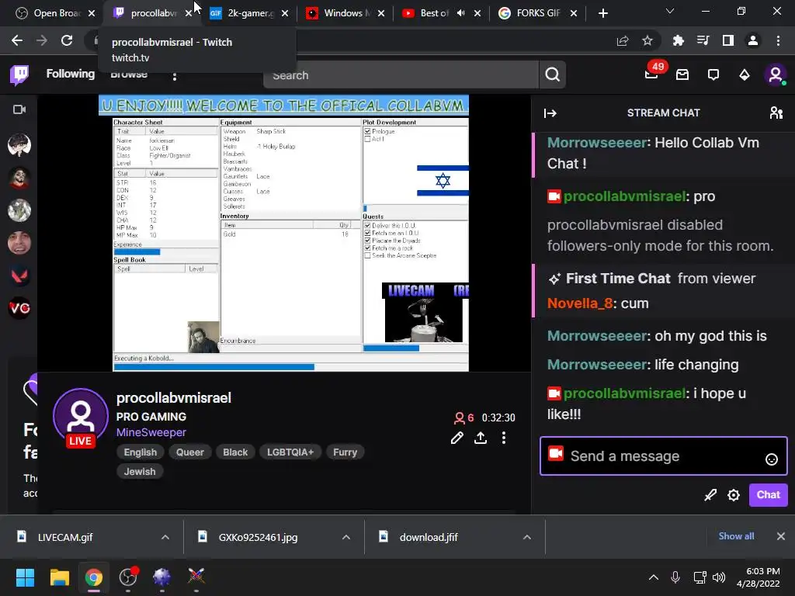Open a new browser tab

602,13
